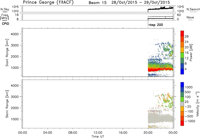Viewport: 200px width, 138px height.
Task: Click the '-1000' tick on Velocity colorbar
Action: click(190, 121)
